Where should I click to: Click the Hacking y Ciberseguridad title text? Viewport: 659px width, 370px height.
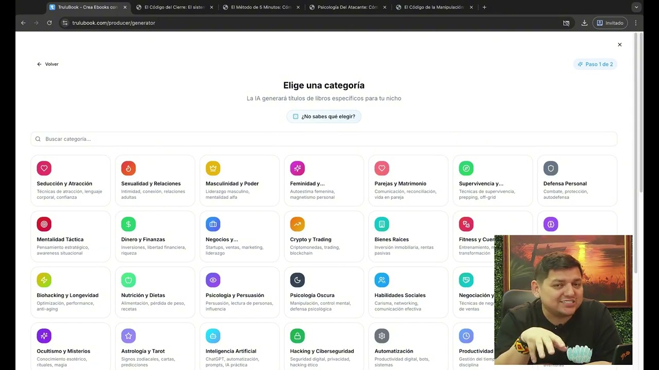[322, 351]
